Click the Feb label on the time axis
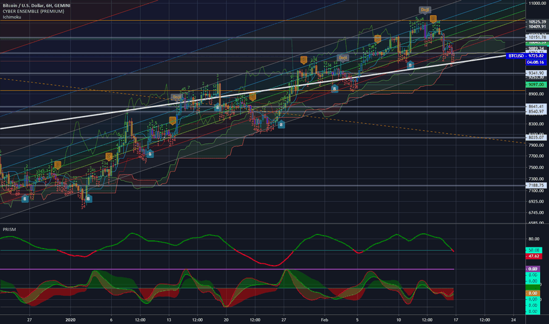549x324 pixels. [324, 320]
